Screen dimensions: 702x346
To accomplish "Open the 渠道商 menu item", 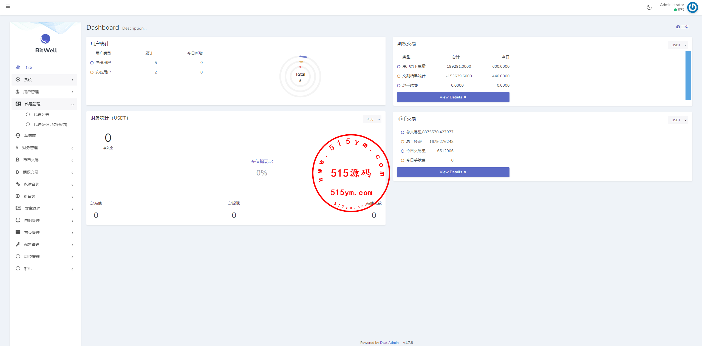I will click(x=30, y=136).
